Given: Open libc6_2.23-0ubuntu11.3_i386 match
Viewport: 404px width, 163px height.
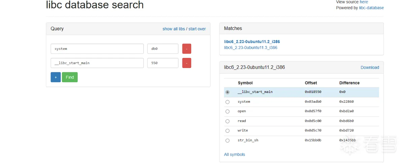Looking at the screenshot, I should [x=250, y=48].
